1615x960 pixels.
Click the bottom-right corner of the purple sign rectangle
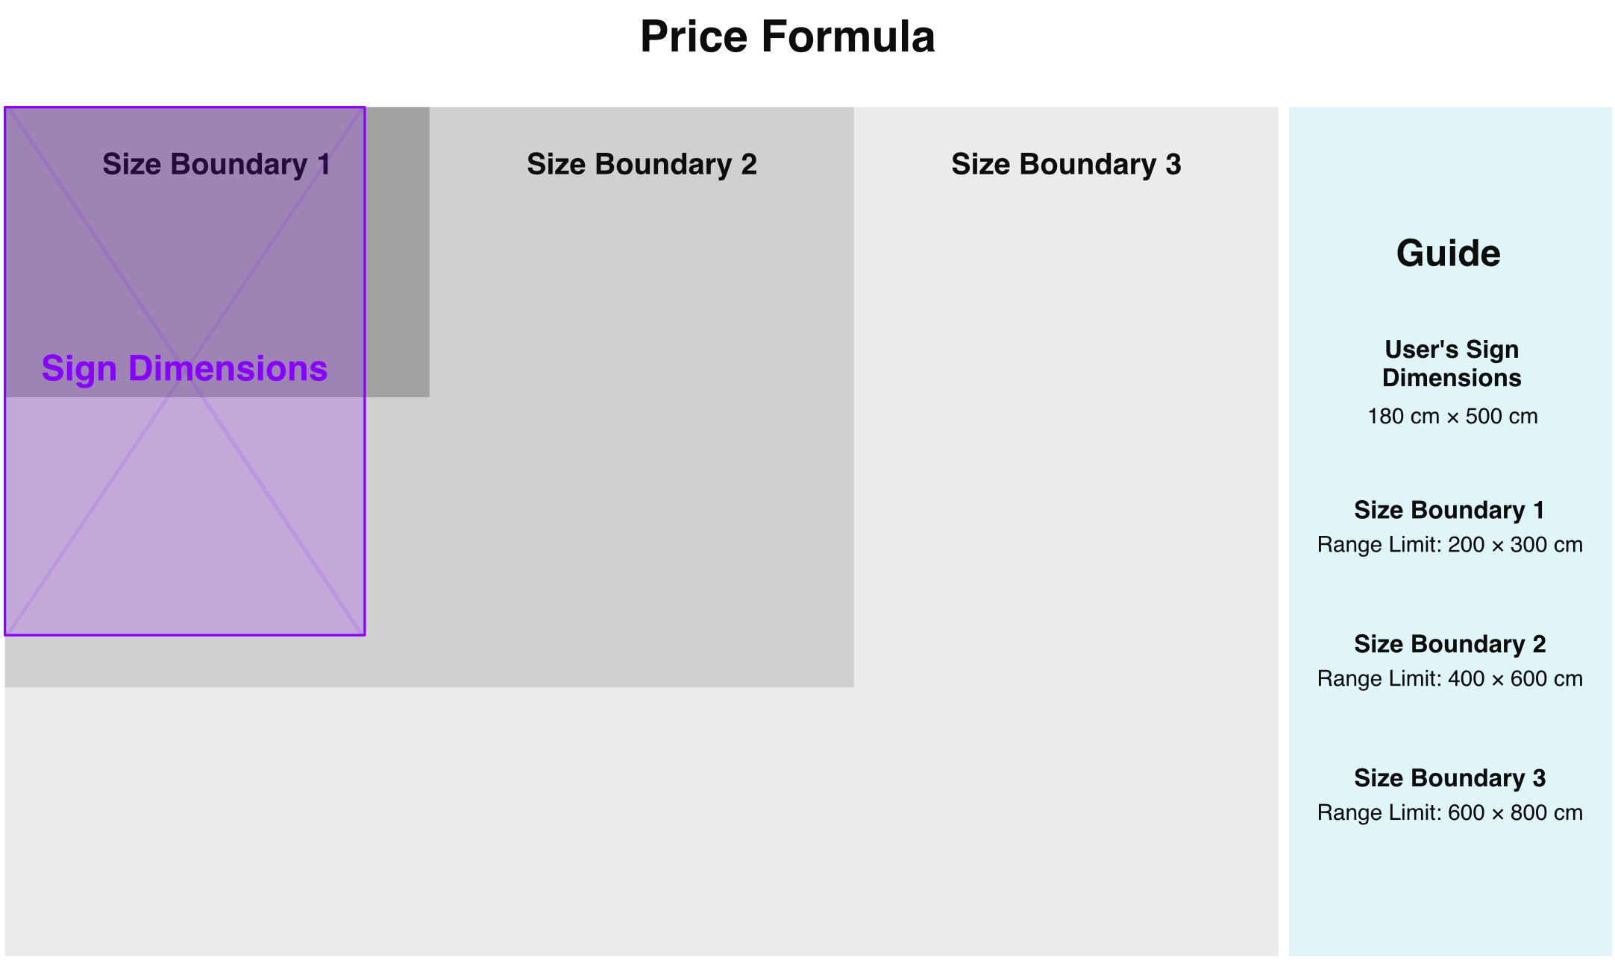[x=364, y=634]
